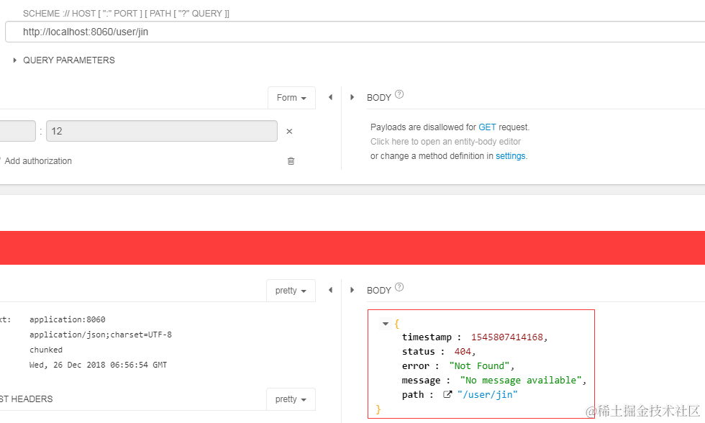Open the Form dropdown
The width and height of the screenshot is (705, 423).
(291, 98)
